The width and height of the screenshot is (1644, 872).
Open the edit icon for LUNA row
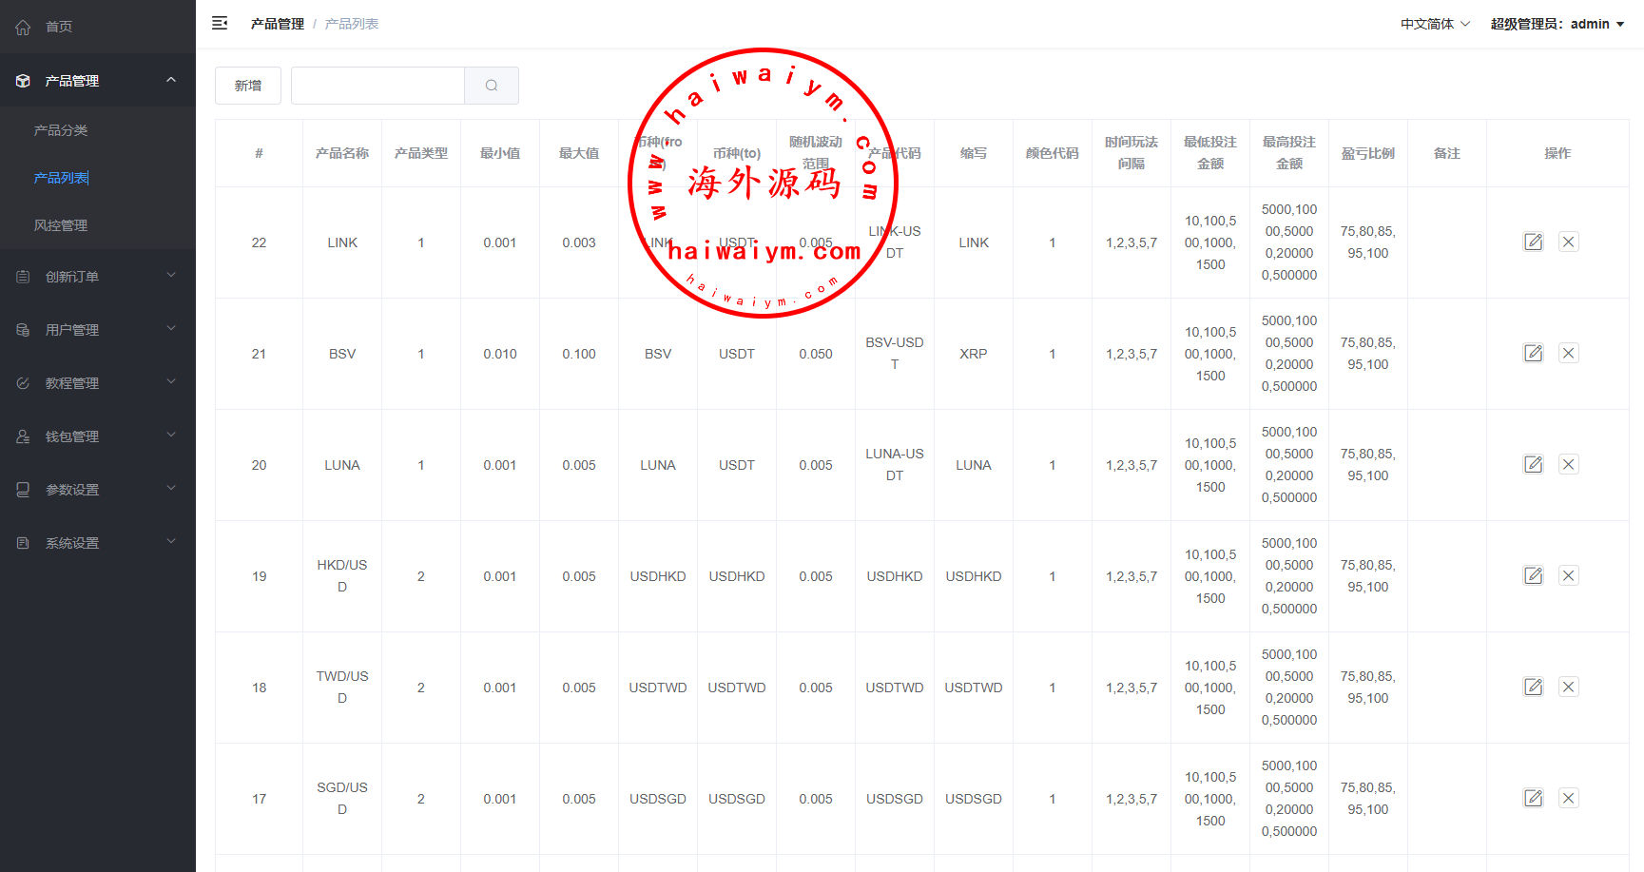[x=1533, y=465]
